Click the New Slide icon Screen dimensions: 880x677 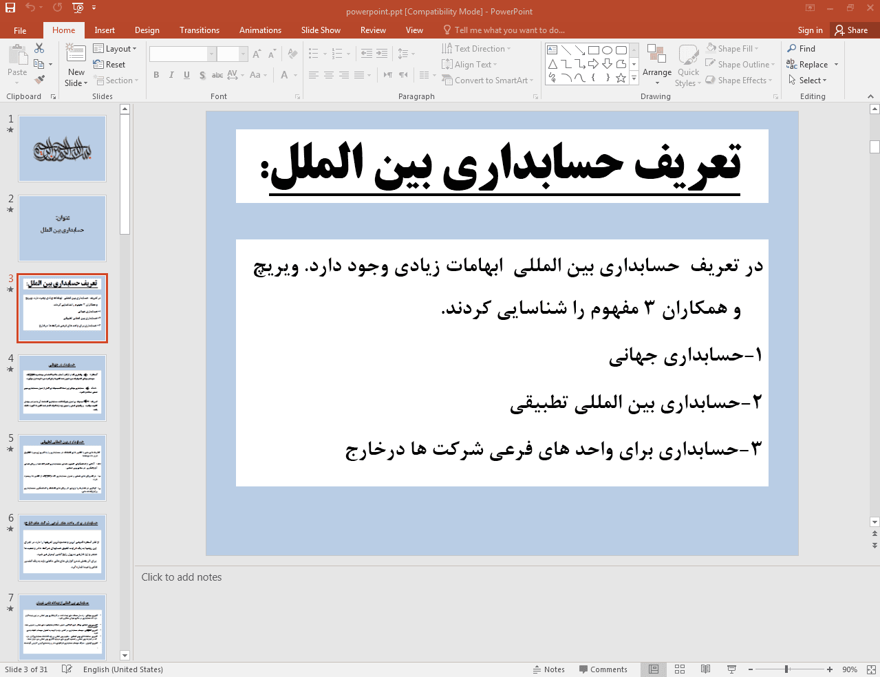click(76, 54)
